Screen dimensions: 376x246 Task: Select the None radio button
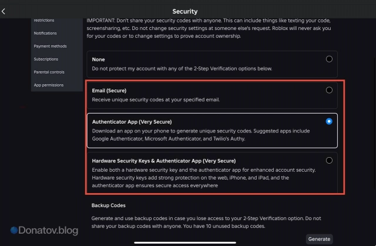coord(328,59)
